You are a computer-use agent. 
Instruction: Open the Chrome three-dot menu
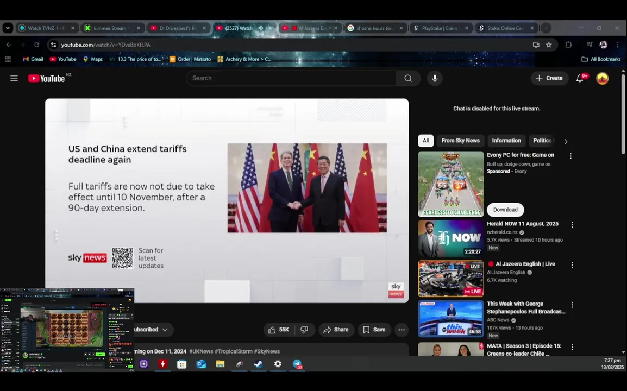(618, 45)
